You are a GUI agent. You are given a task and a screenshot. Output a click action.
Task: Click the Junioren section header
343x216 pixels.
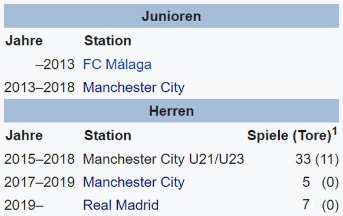171,16
